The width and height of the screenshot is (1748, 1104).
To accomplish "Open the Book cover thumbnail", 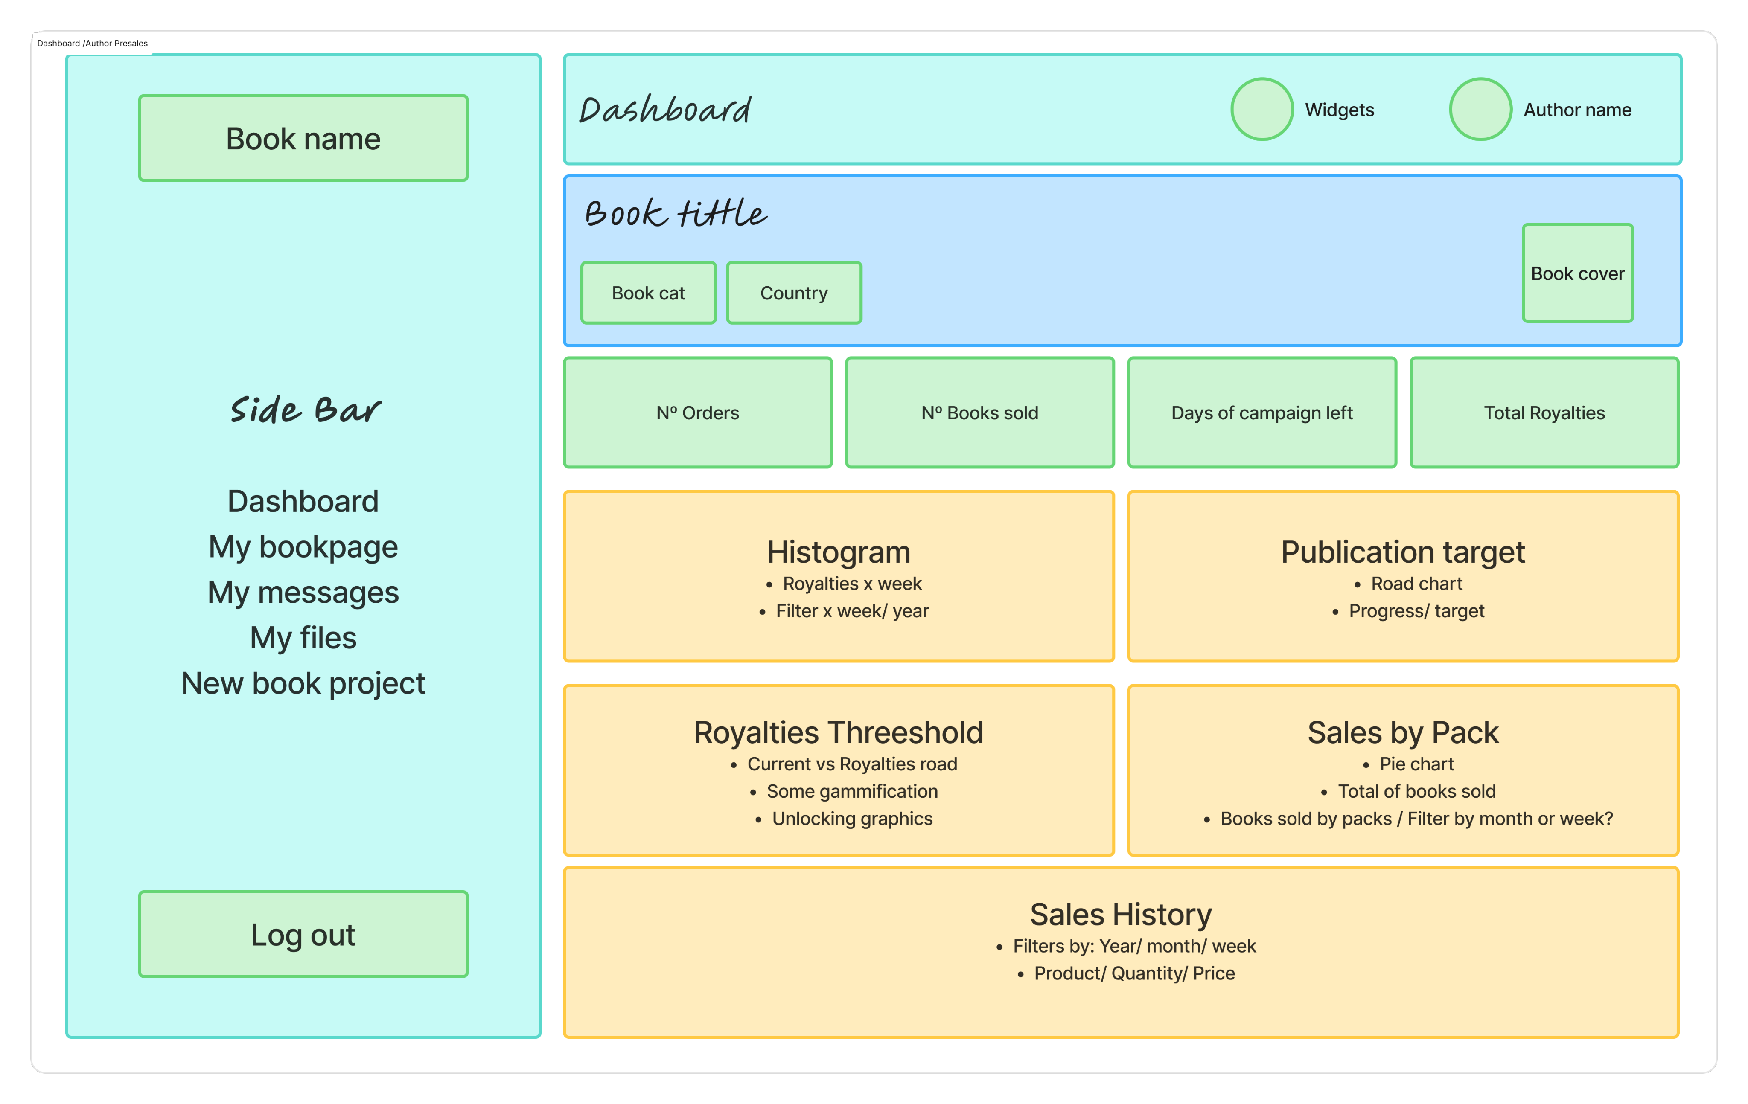I will [1577, 273].
